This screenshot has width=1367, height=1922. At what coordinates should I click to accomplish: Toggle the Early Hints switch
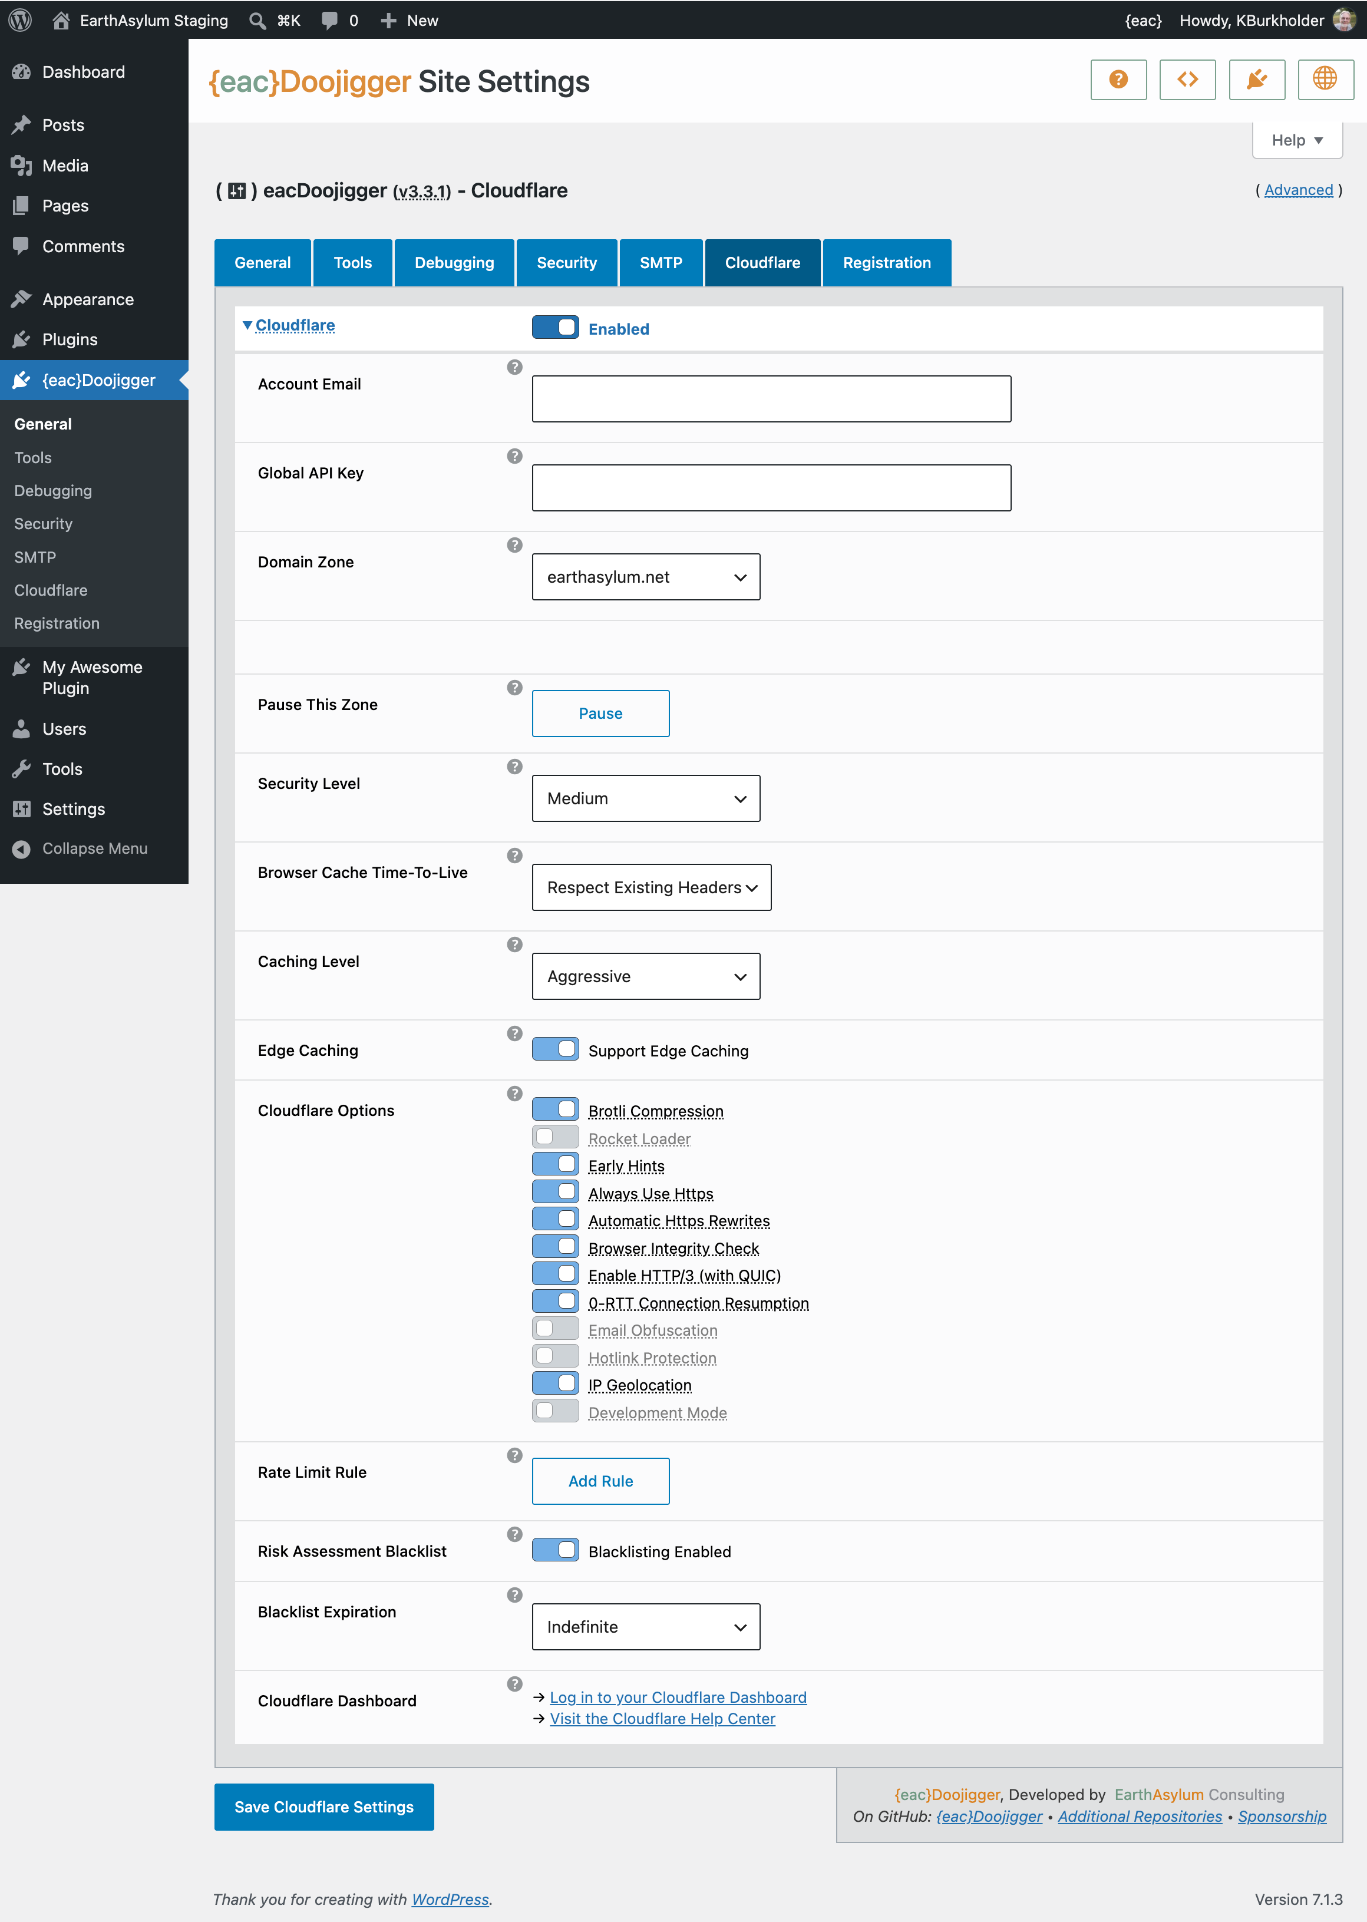click(x=556, y=1165)
